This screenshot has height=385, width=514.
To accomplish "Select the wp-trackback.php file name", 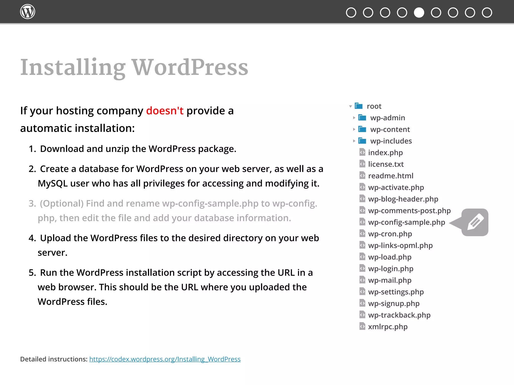I will [x=399, y=315].
